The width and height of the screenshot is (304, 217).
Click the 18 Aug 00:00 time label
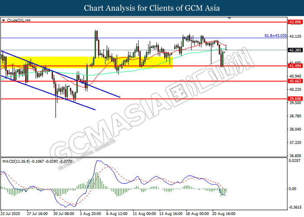(x=197, y=214)
